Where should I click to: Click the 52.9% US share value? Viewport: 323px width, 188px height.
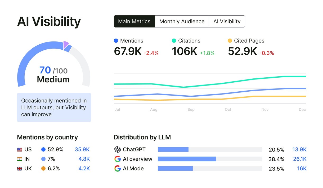(x=55, y=149)
